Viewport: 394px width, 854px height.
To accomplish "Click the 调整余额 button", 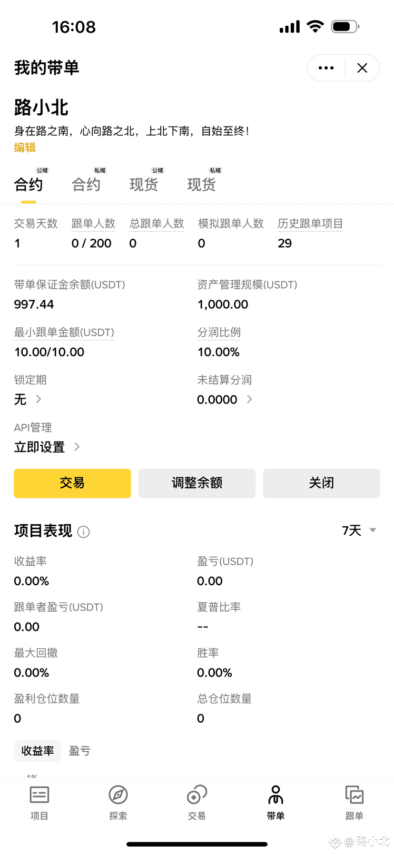I will pos(197,483).
